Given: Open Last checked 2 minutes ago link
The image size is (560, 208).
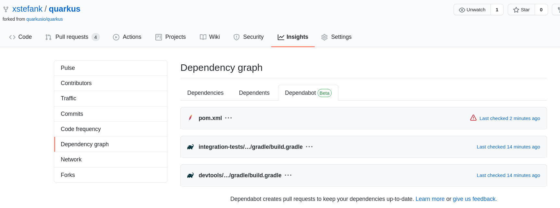Looking at the screenshot, I should [x=510, y=118].
